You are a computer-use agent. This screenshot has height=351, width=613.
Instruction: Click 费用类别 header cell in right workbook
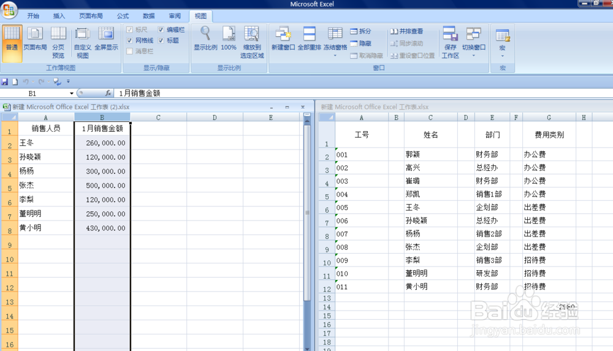click(549, 135)
